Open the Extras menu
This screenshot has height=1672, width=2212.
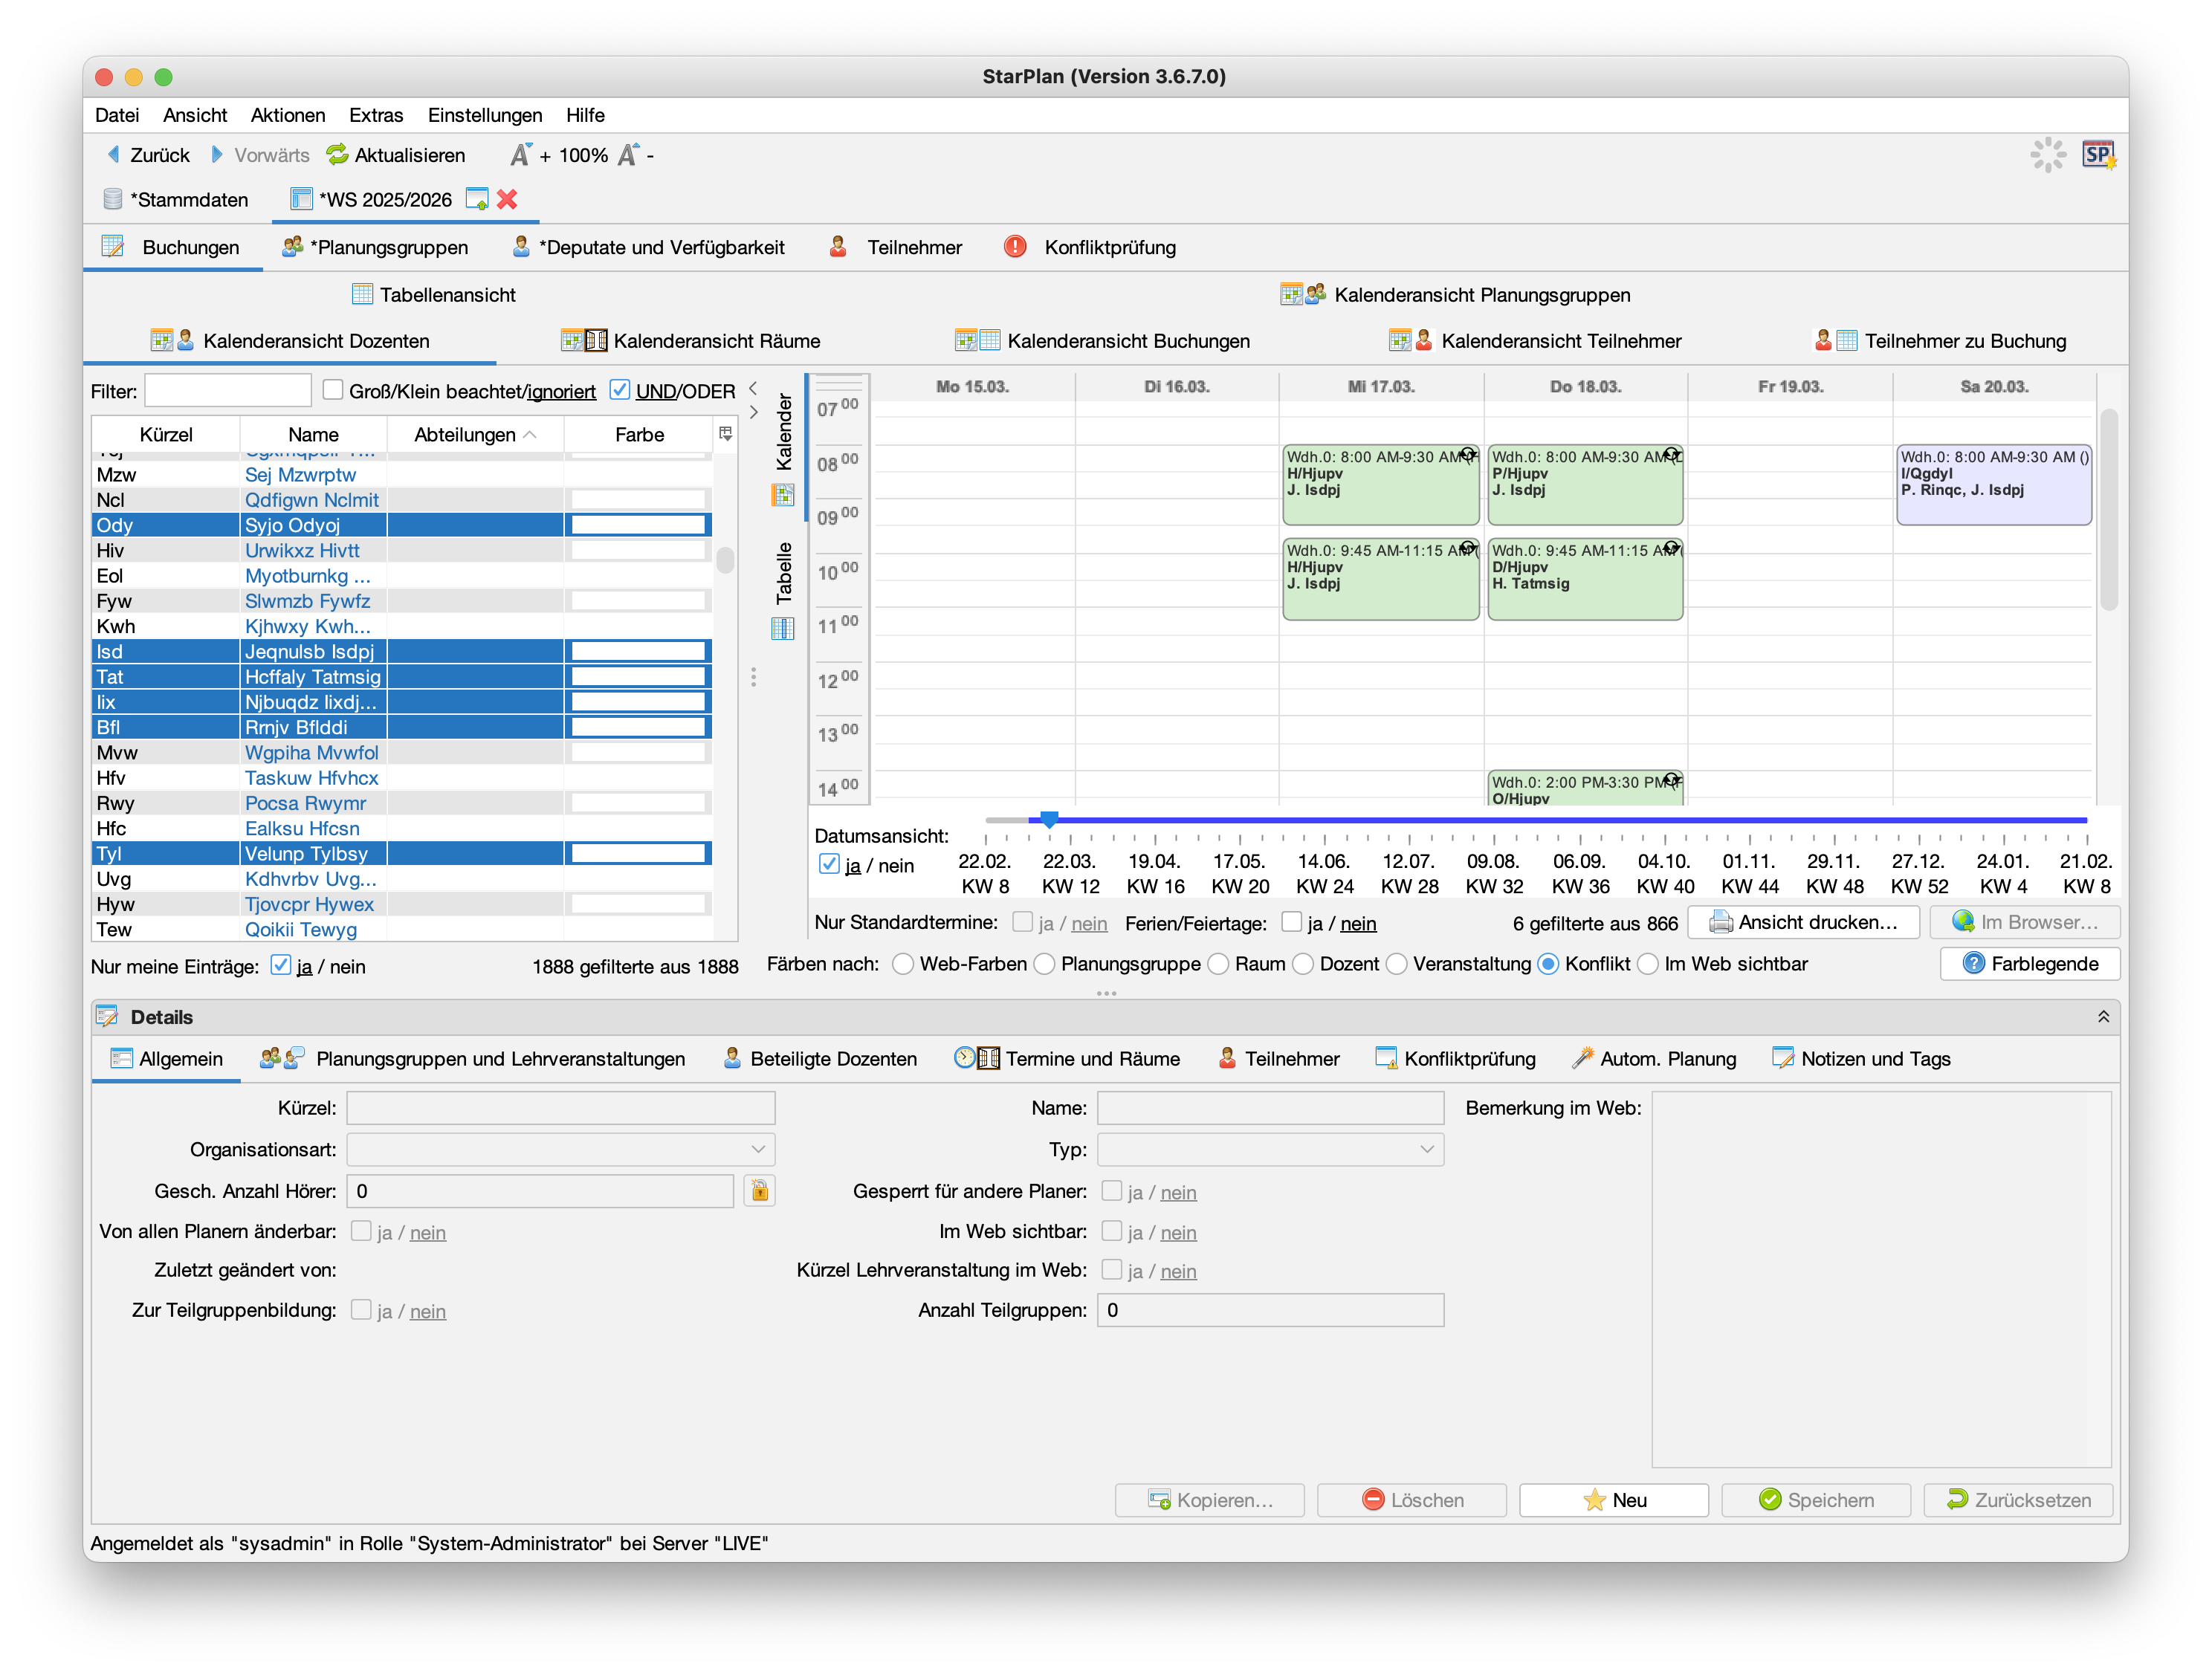pos(375,115)
